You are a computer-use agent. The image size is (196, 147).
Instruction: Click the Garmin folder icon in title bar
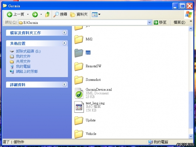point(5,6)
